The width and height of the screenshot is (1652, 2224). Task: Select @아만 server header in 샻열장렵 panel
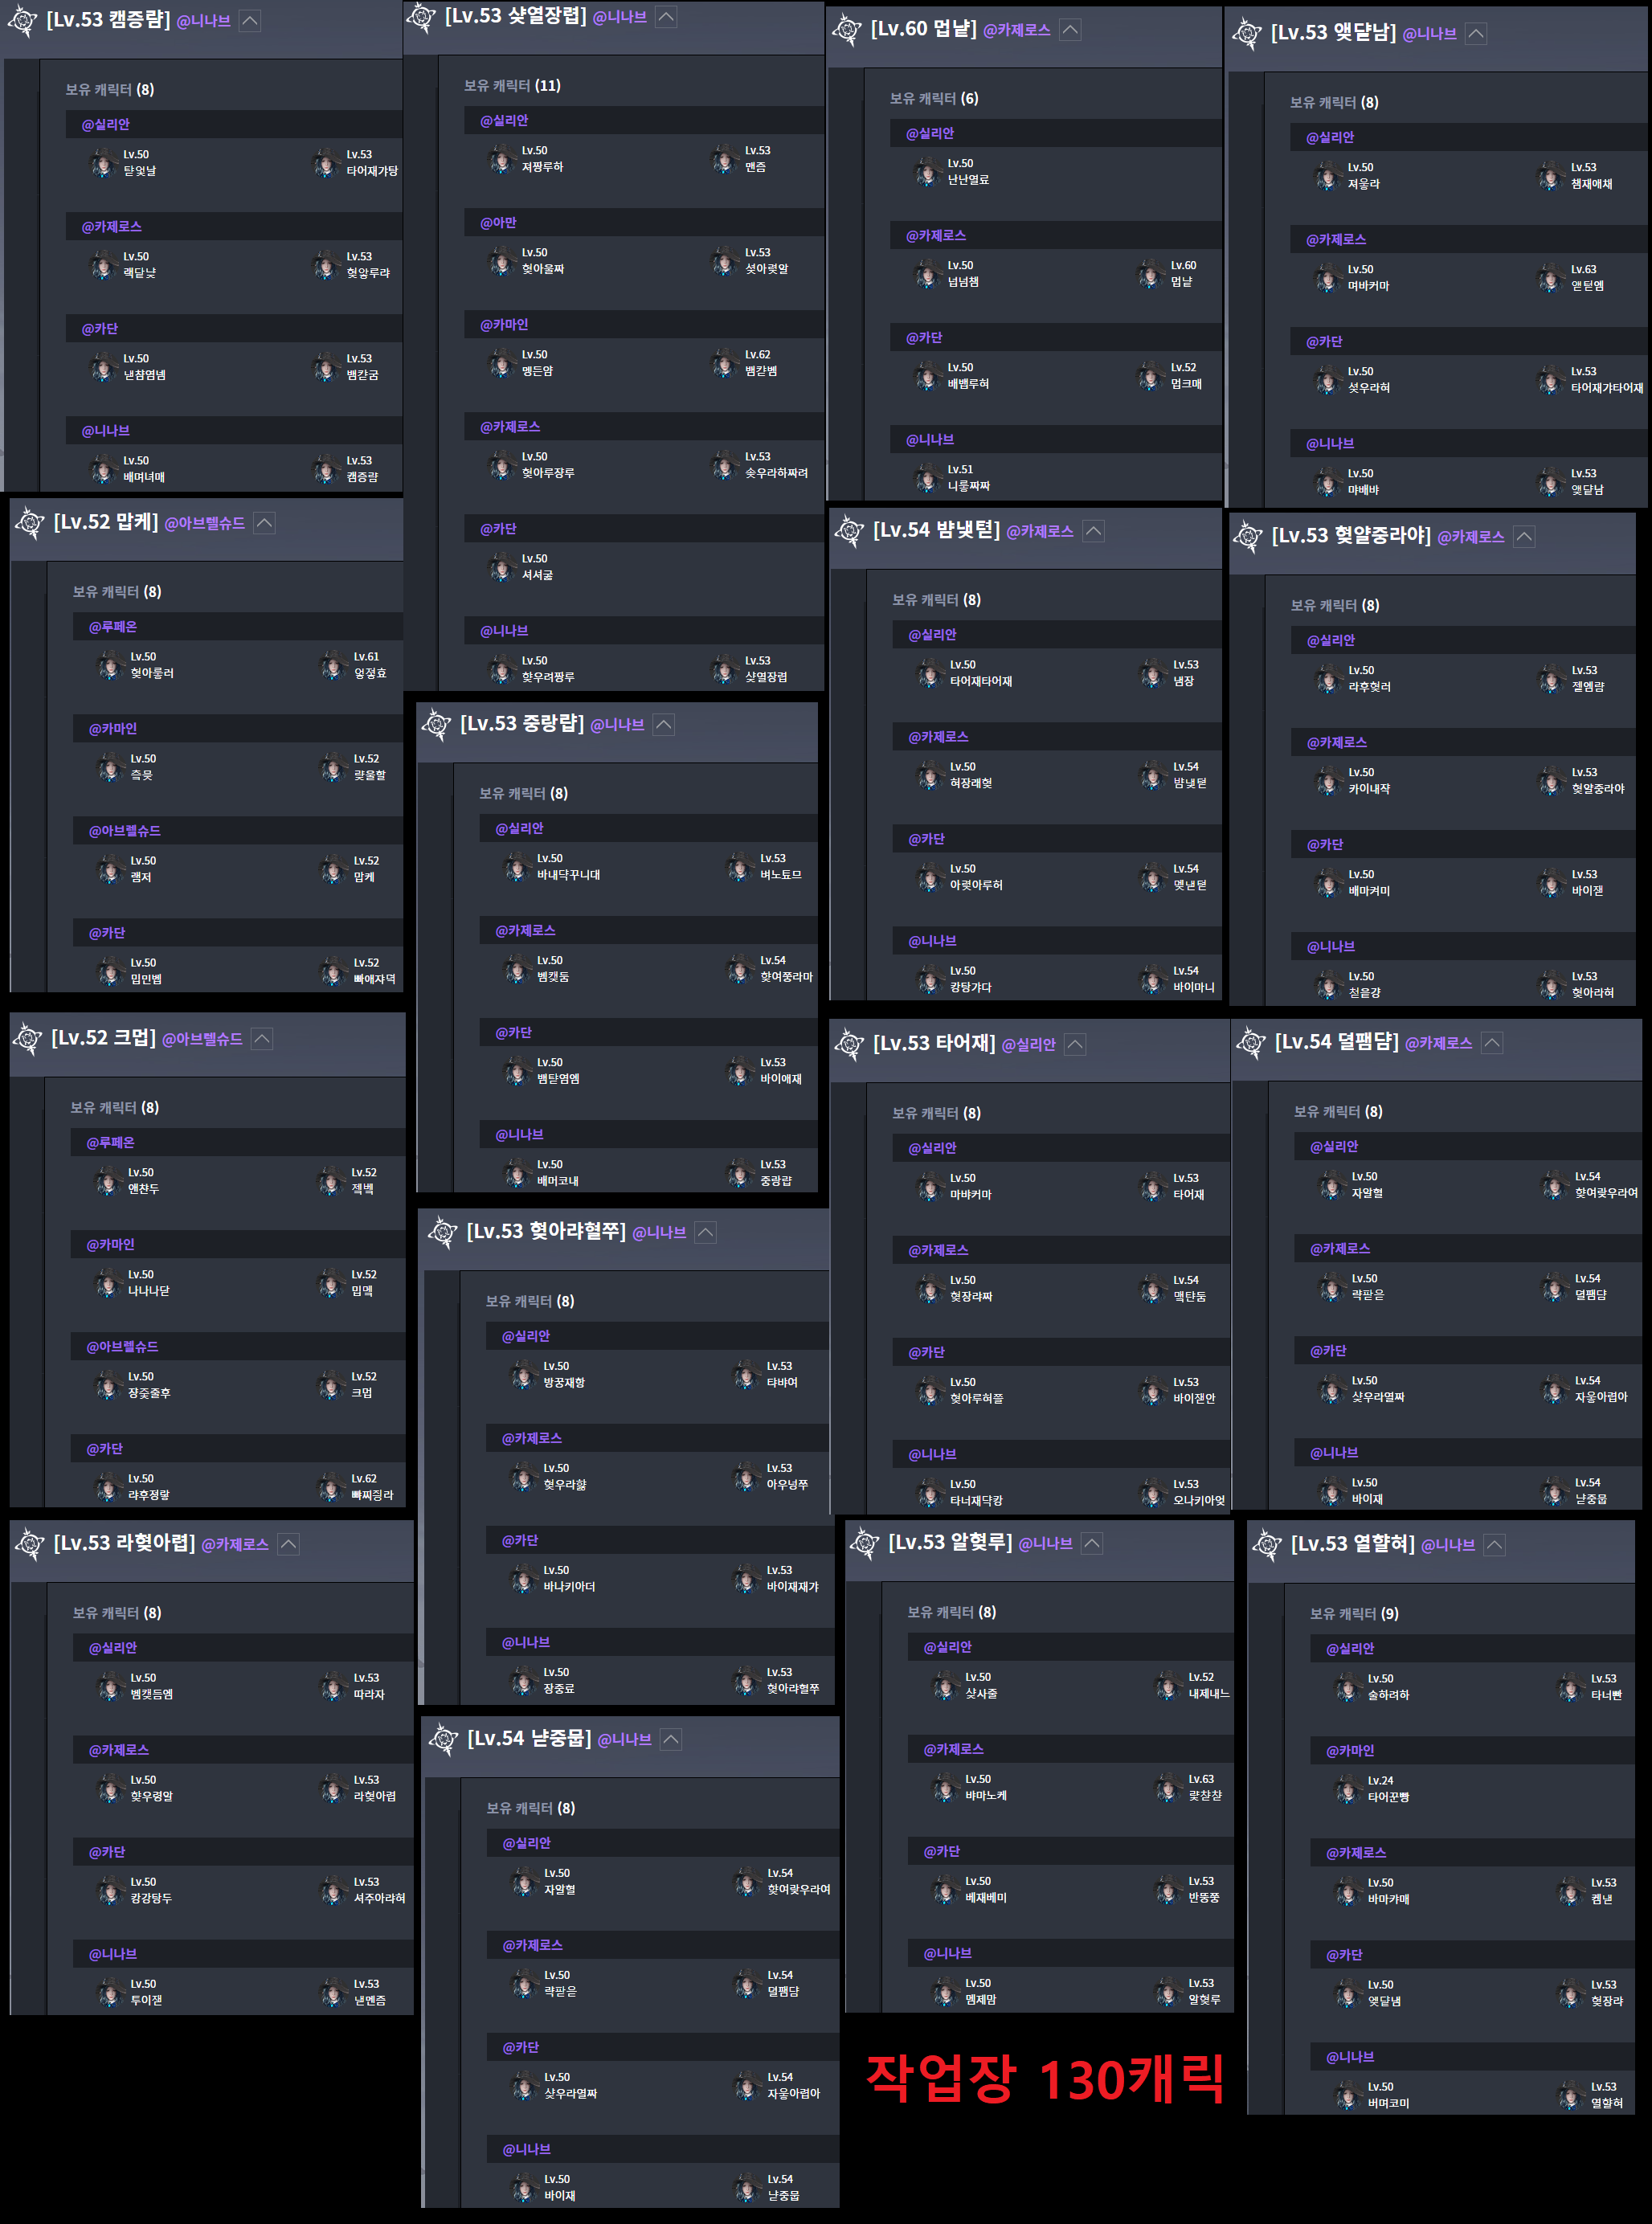coord(498,222)
